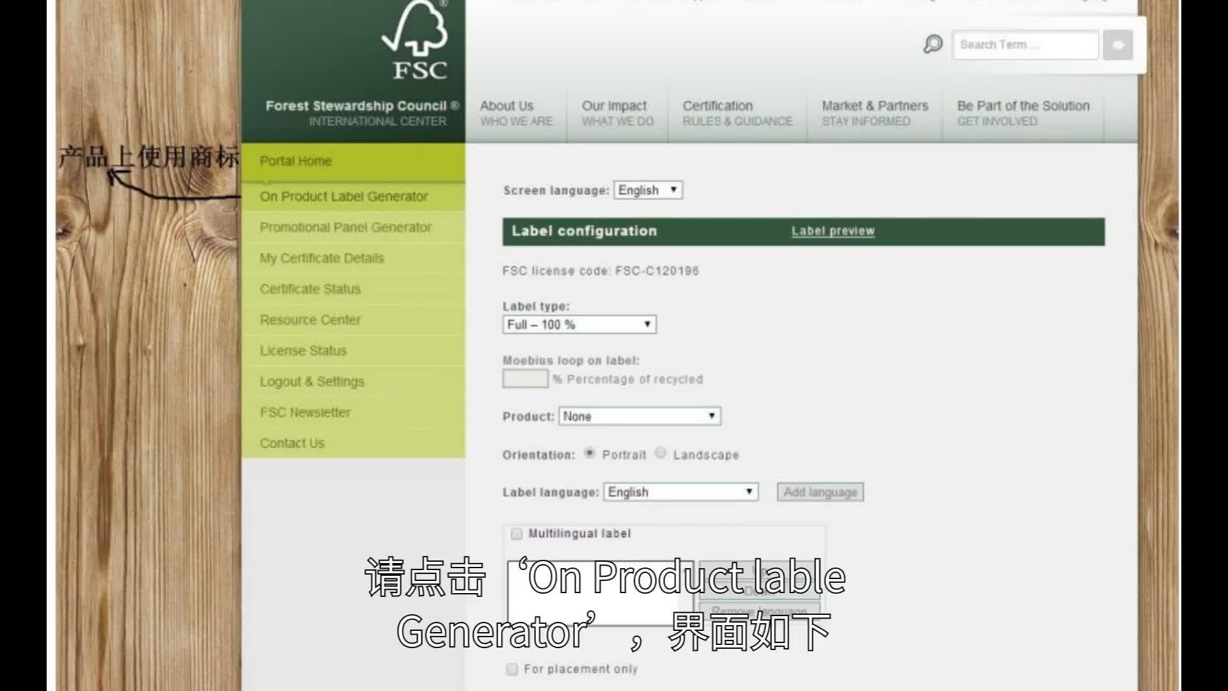This screenshot has height=691, width=1228.
Task: Open Contact Us from the sidebar
Action: (x=292, y=442)
